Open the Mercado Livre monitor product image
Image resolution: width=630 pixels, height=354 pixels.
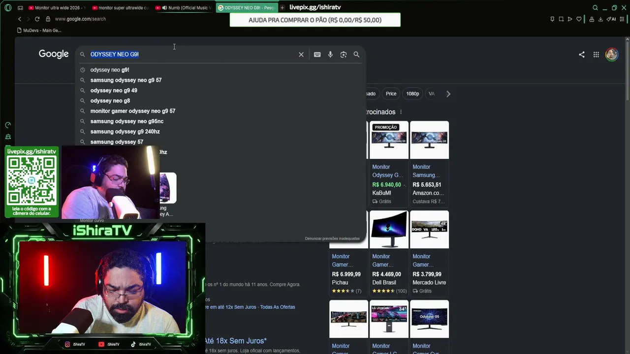pos(429,230)
